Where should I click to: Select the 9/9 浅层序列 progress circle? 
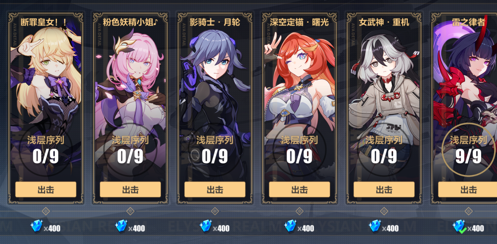(468, 150)
